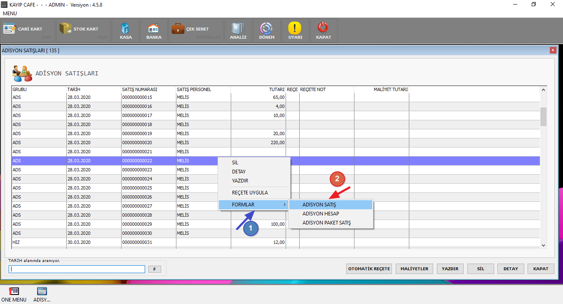Click the 30.03.2020 date cell
The width and height of the screenshot is (563, 304).
click(94, 242)
